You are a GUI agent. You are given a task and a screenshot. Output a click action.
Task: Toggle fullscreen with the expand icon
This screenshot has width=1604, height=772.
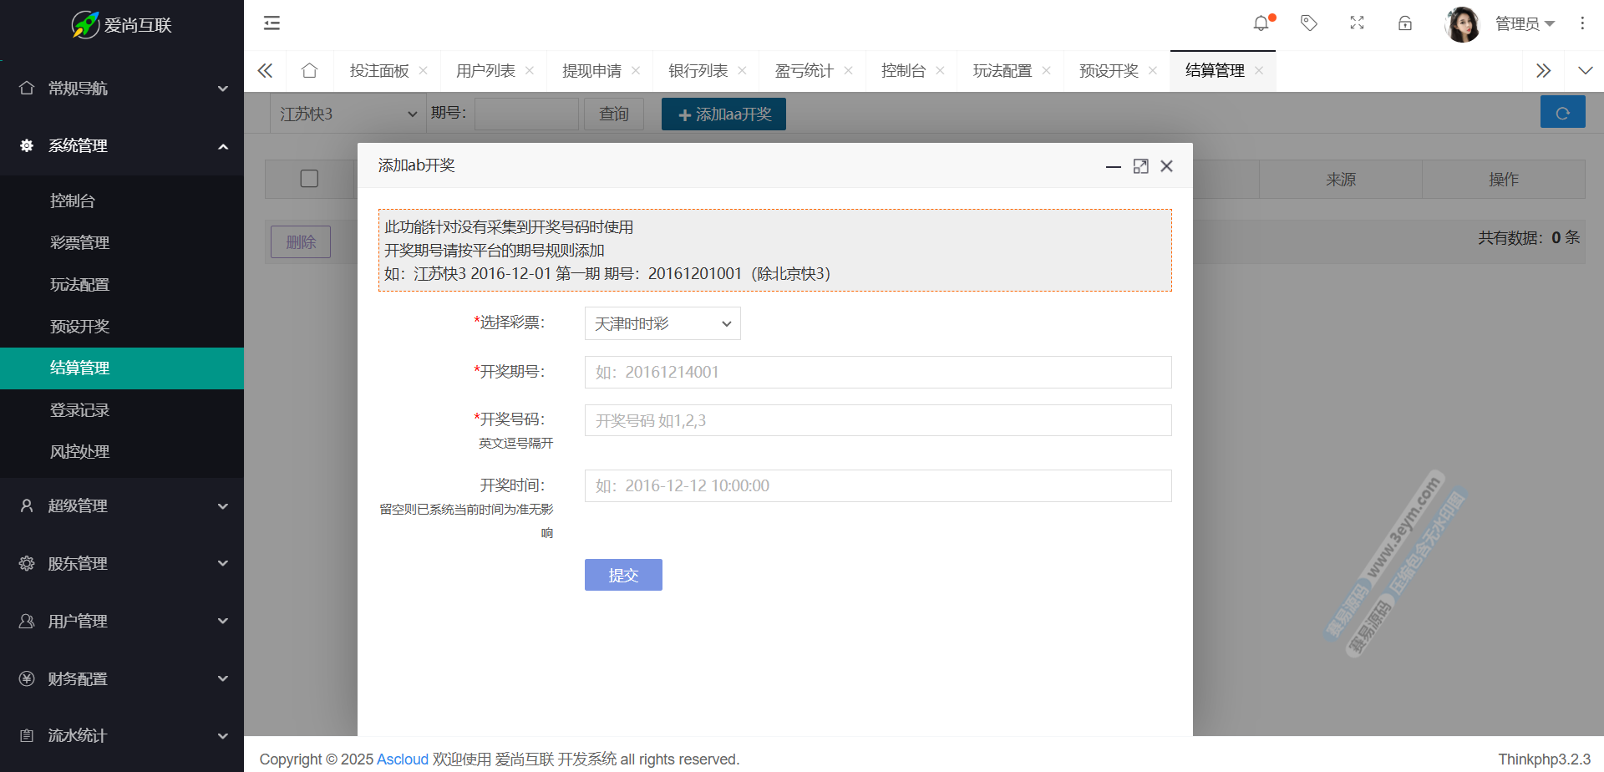click(1357, 23)
